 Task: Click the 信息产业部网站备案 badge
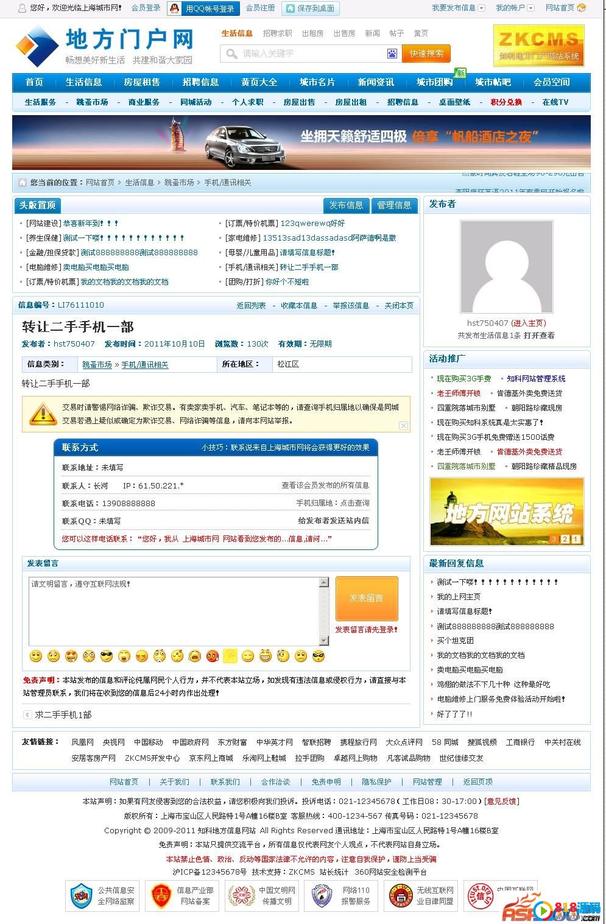(x=182, y=895)
